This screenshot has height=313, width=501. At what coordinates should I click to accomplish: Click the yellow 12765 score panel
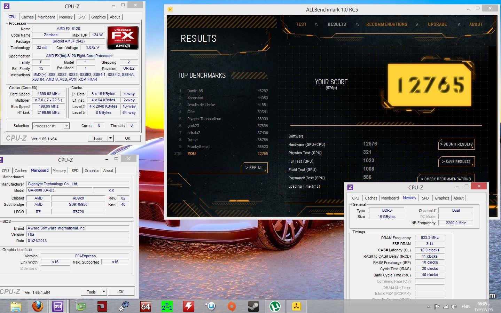[x=430, y=85]
